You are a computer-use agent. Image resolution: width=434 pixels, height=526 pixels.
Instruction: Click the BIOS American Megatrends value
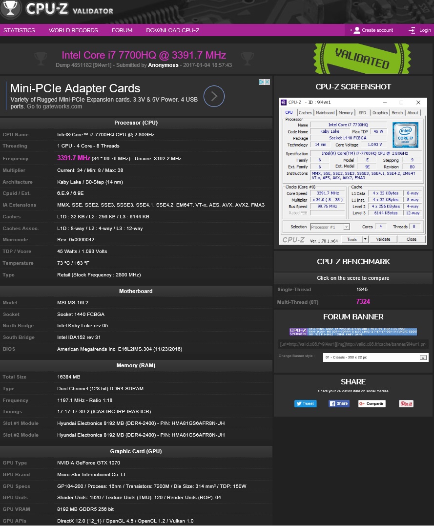120,349
